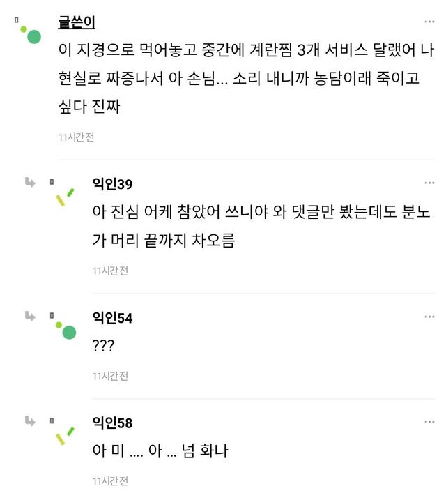446x500 pixels.
Task: Open the 글쓴이 username link
Action: pos(76,21)
